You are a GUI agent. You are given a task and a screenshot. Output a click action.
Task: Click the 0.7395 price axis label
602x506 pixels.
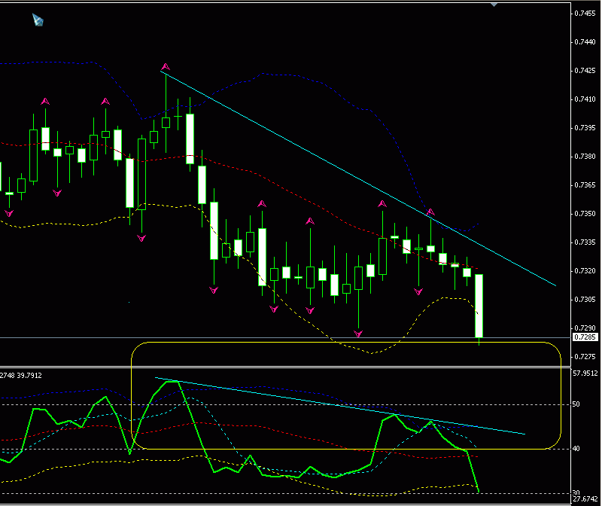click(585, 128)
